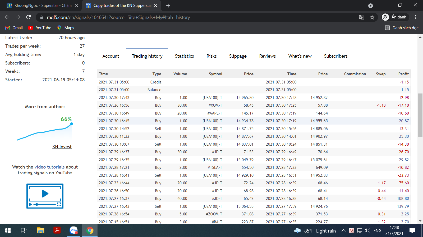
Task: Go back with the back arrow
Action: pyautogui.click(x=7, y=17)
